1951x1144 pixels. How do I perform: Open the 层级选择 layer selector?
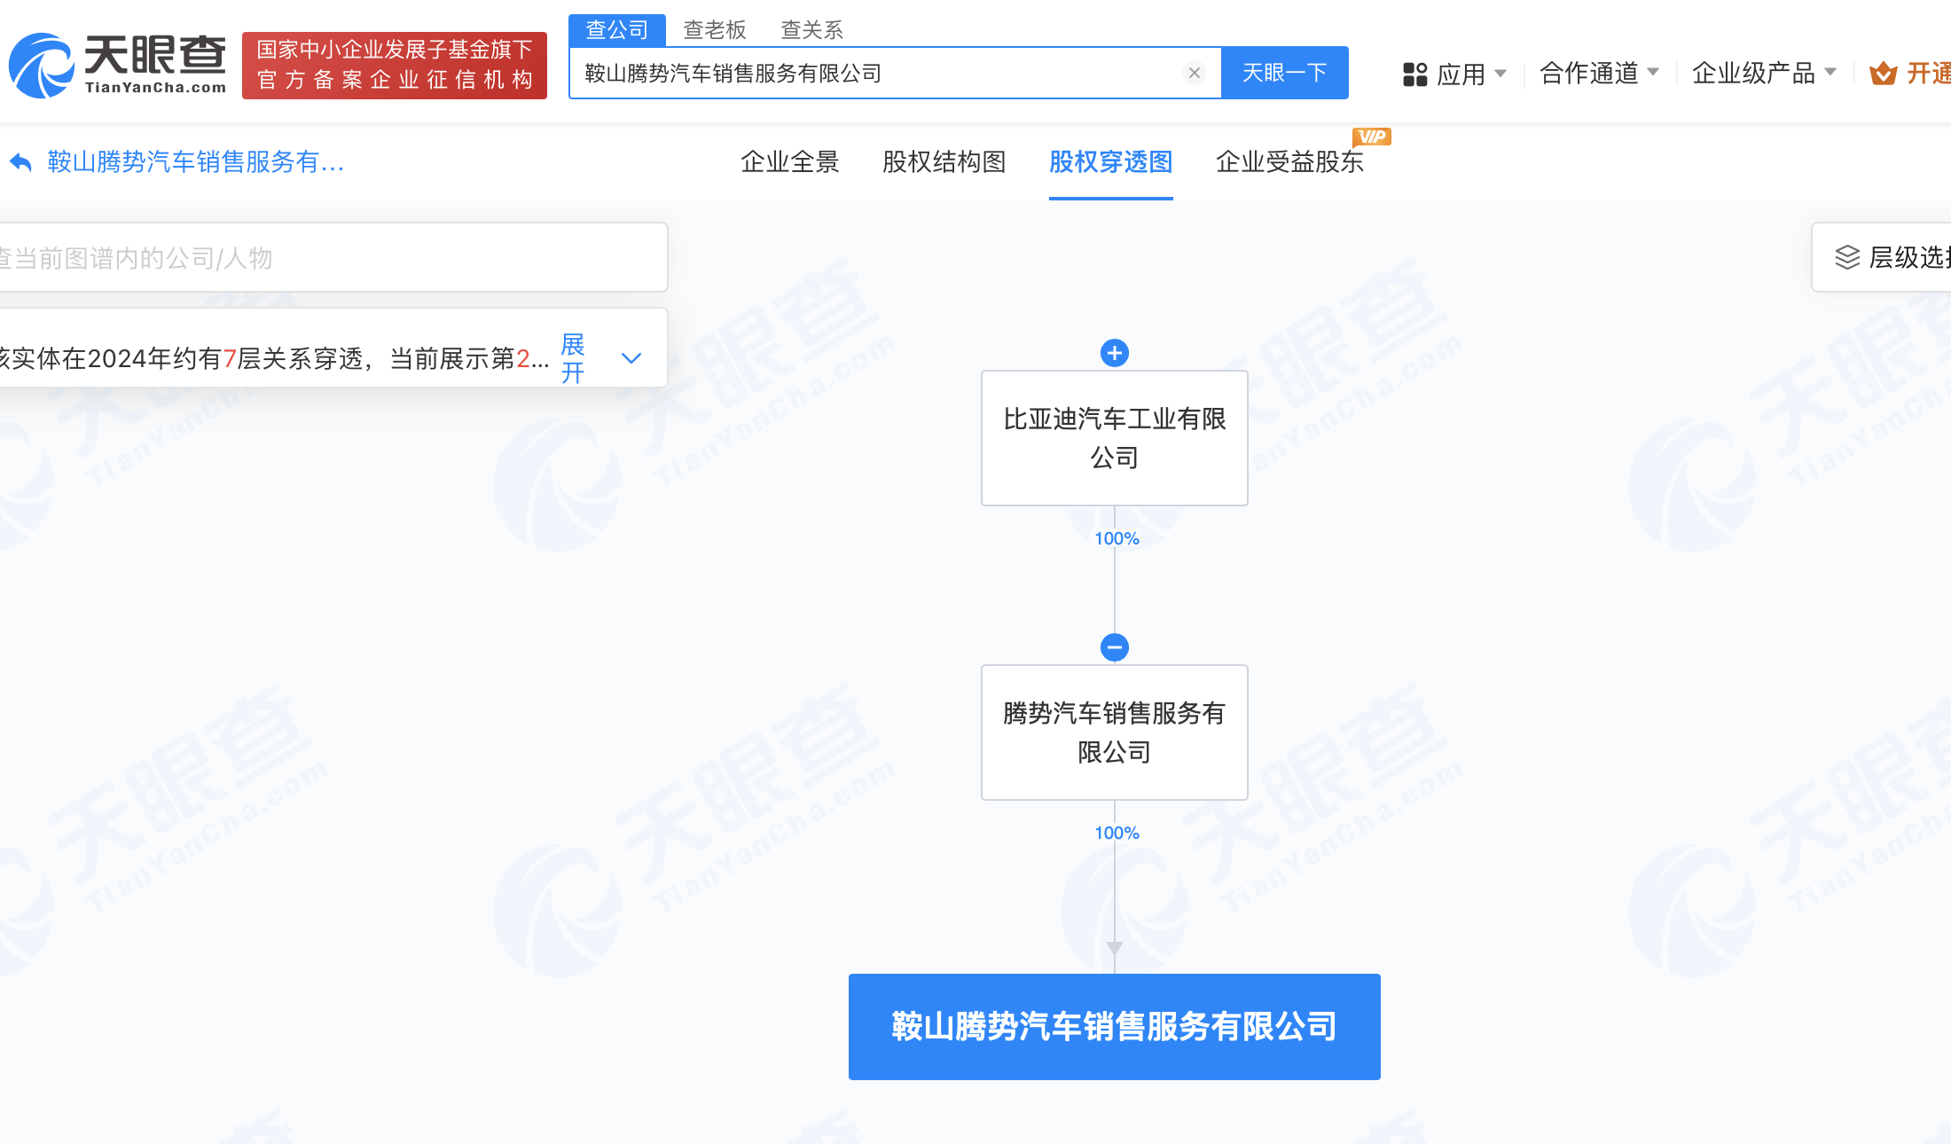pos(1882,257)
